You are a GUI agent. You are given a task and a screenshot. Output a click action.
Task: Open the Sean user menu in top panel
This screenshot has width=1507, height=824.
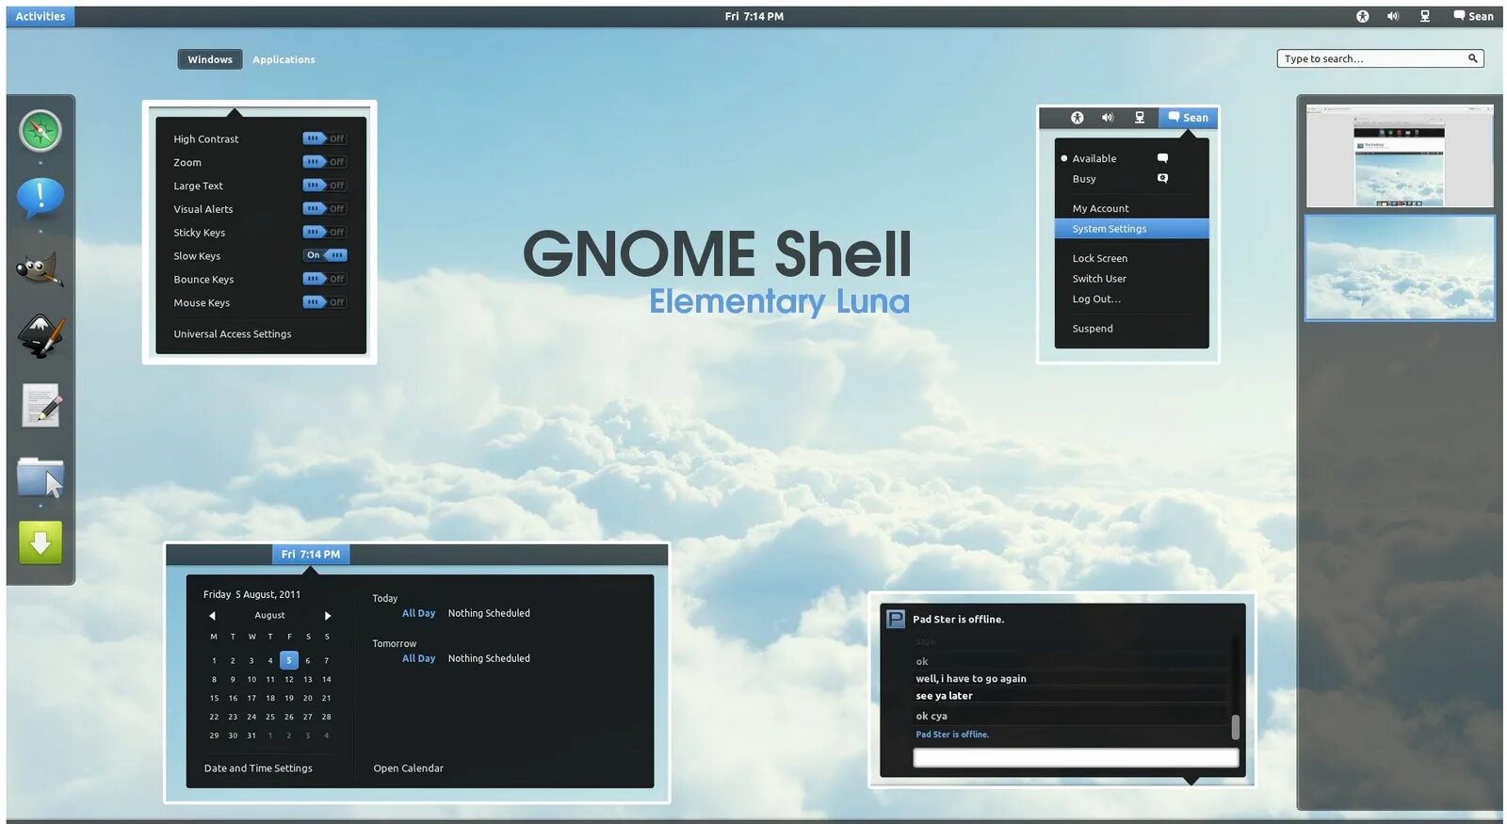(1473, 16)
